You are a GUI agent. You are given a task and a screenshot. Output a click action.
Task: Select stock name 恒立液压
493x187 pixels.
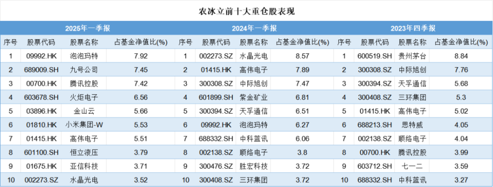click(84, 152)
